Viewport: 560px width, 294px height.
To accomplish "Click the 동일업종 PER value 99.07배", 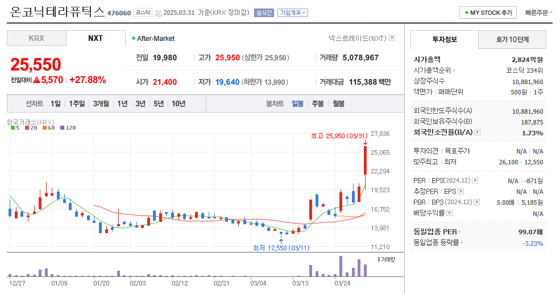I will [530, 232].
